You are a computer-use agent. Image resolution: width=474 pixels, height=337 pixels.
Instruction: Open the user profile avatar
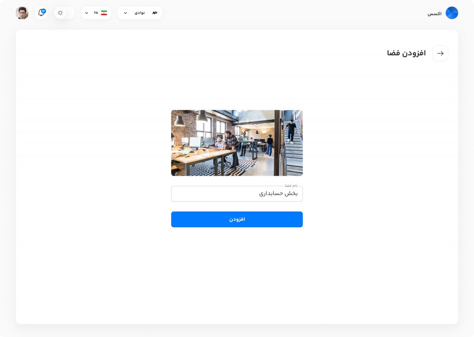pos(22,13)
